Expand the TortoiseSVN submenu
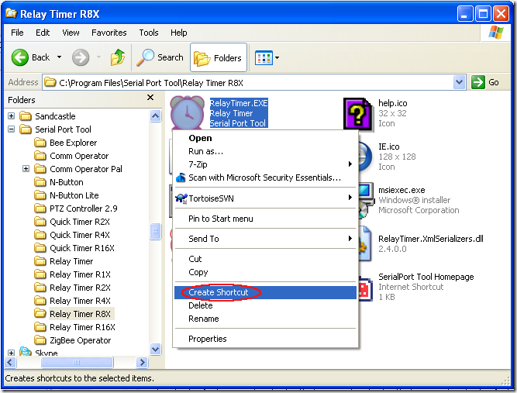The image size is (517, 393). [x=350, y=198]
